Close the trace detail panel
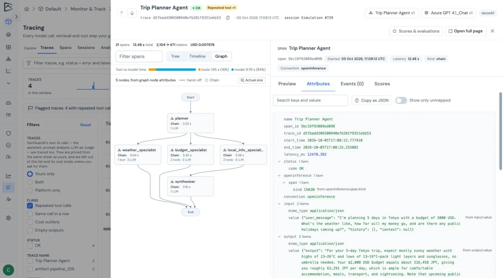Image resolution: width=503 pixels, height=278 pixels. (492, 31)
